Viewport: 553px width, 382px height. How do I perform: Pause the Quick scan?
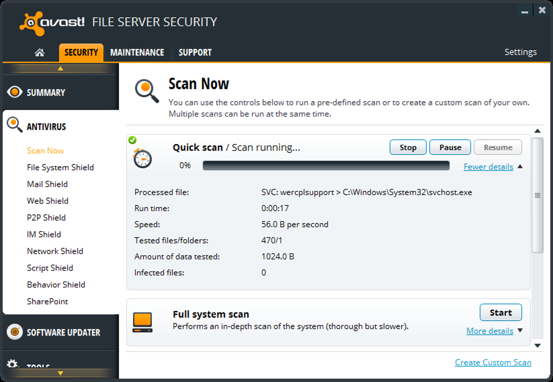(450, 147)
